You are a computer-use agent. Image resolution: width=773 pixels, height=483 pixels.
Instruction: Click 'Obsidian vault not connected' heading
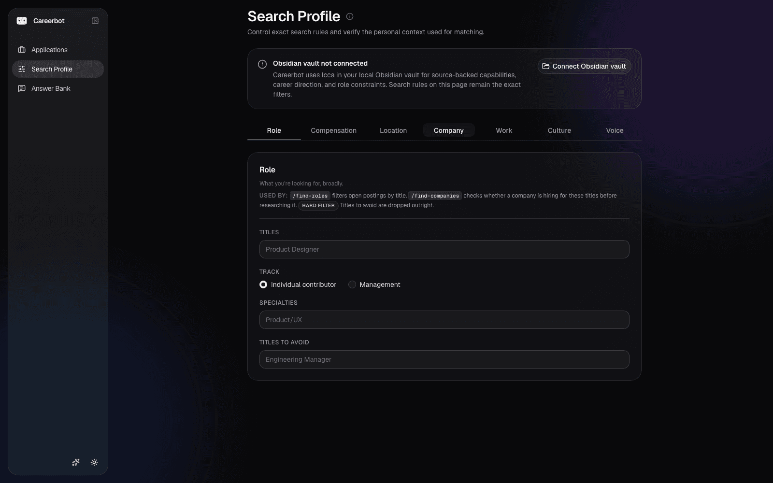[320, 63]
